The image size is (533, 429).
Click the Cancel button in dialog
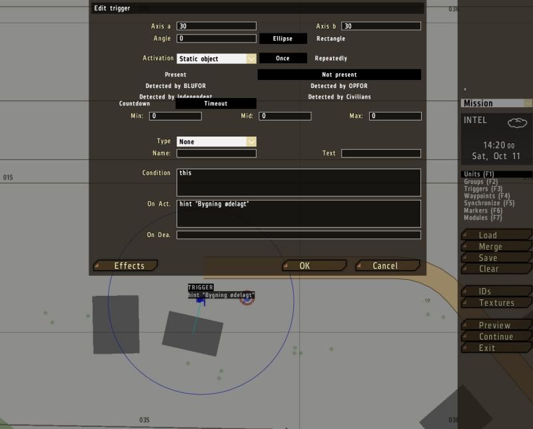point(386,266)
